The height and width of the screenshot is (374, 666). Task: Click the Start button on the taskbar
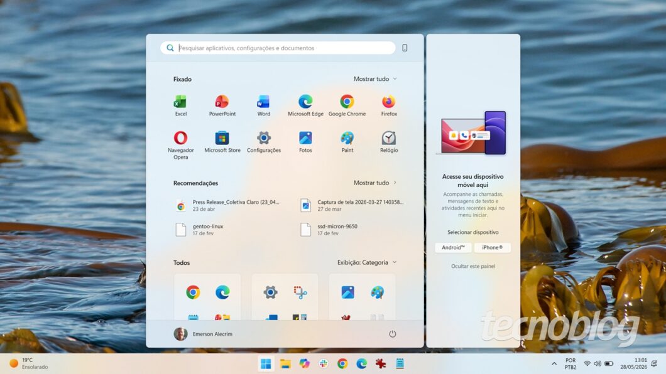(266, 364)
